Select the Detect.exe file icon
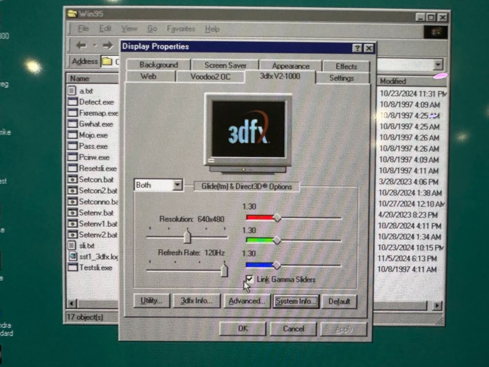The width and height of the screenshot is (489, 367). (x=72, y=102)
